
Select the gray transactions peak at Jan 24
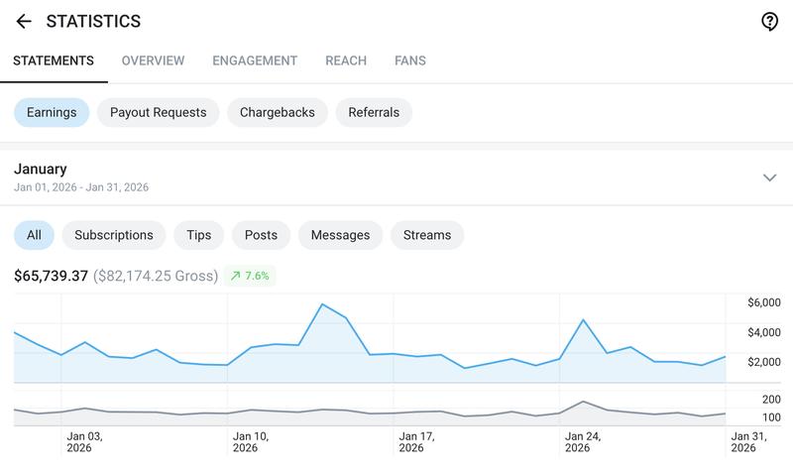(x=583, y=402)
